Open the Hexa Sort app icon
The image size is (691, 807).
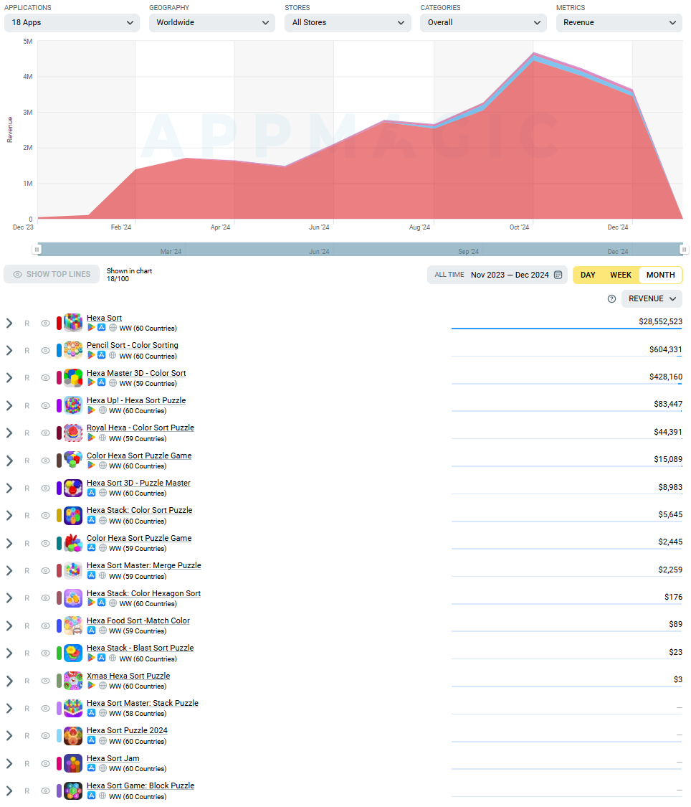(73, 324)
